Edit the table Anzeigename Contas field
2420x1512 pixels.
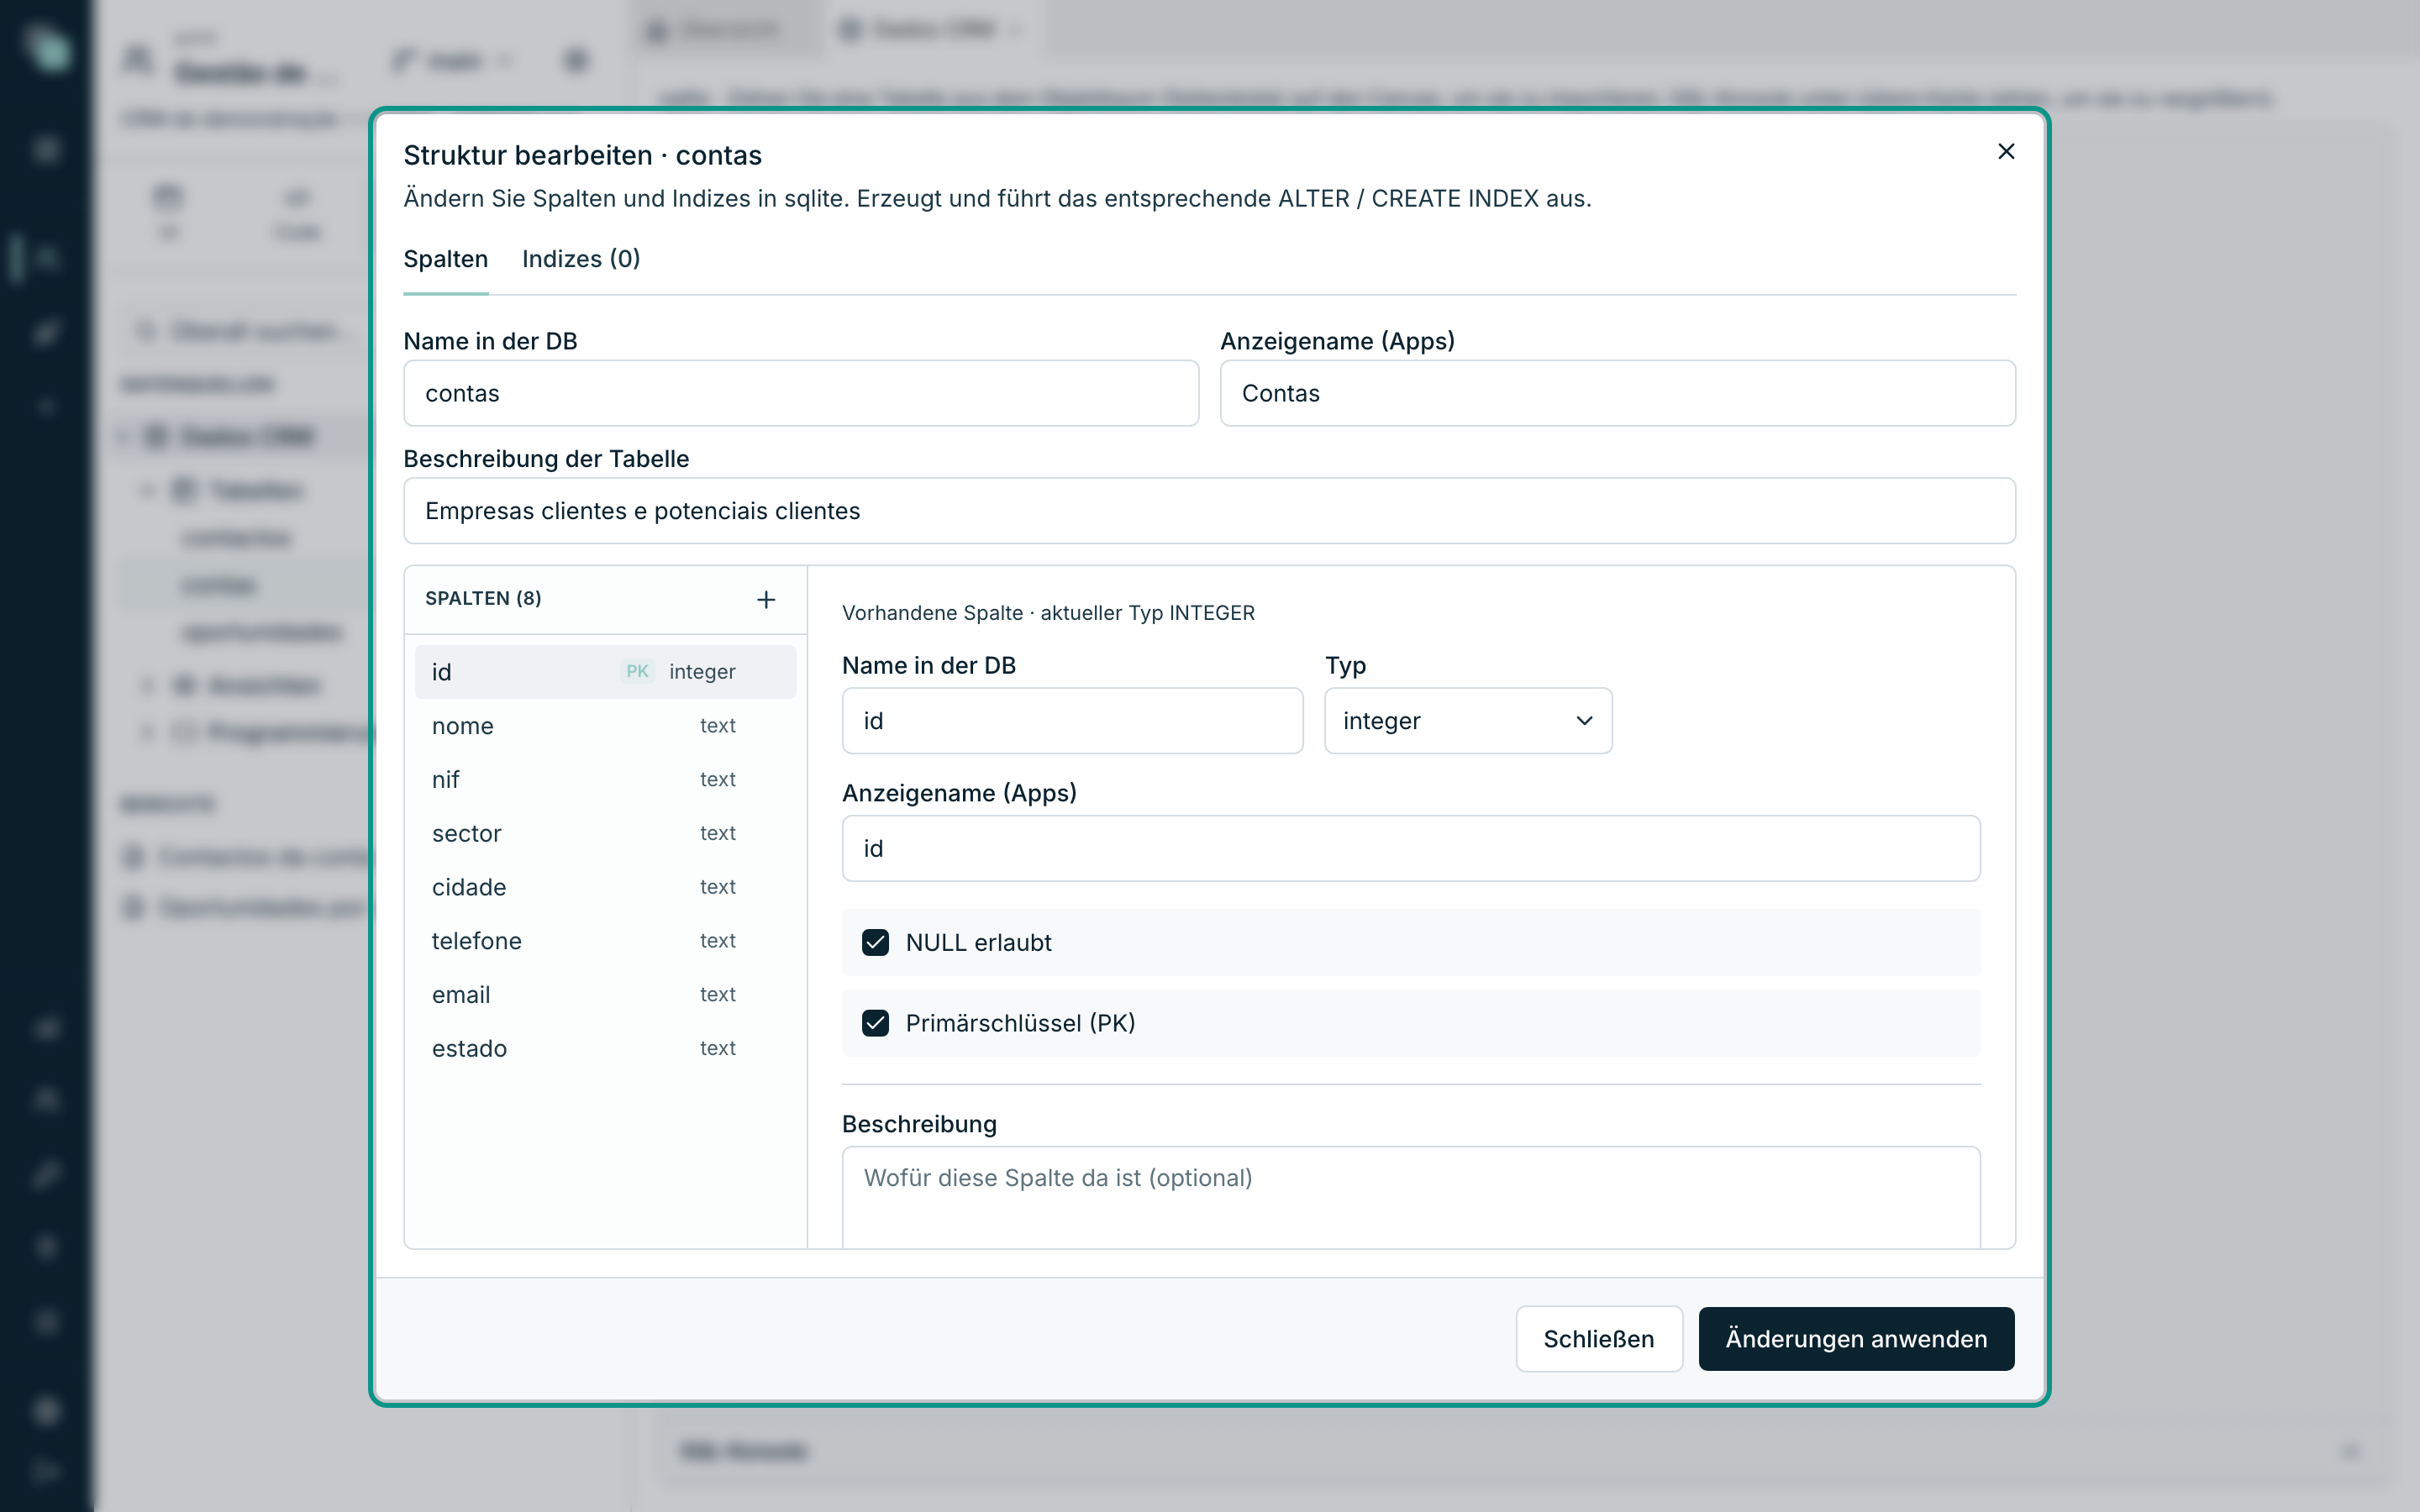1617,393
